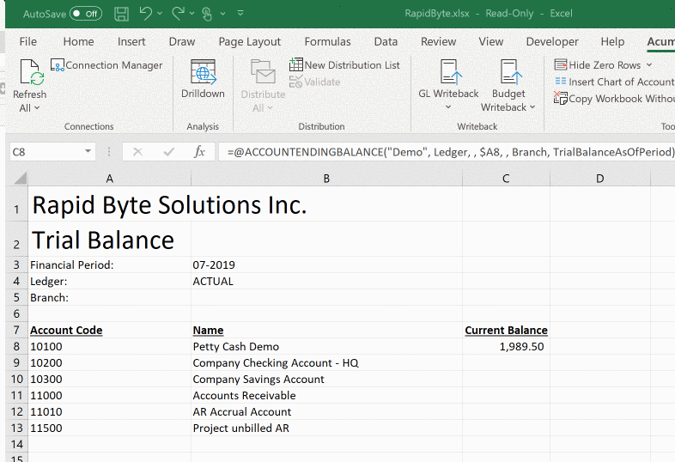The image size is (675, 462).
Task: Click the Budget Writeback icon
Action: point(511,72)
